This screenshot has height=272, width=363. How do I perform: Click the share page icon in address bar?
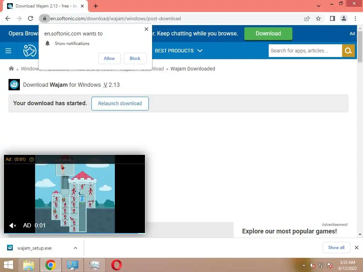coord(307,18)
